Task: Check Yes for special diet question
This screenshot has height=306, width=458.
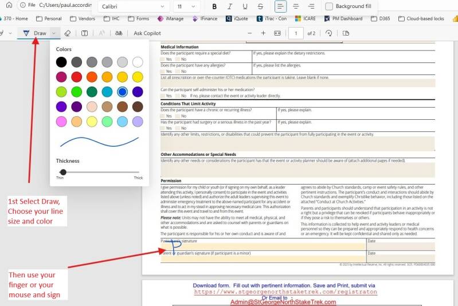Action: click(x=163, y=59)
